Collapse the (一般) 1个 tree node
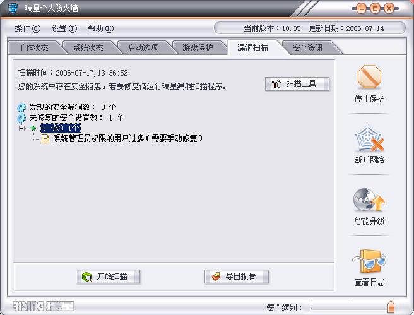This screenshot has width=414, height=315. (x=21, y=128)
